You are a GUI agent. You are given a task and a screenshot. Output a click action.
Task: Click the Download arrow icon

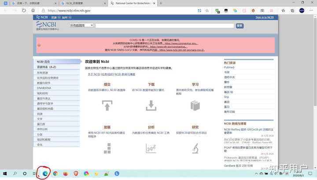[151, 105]
